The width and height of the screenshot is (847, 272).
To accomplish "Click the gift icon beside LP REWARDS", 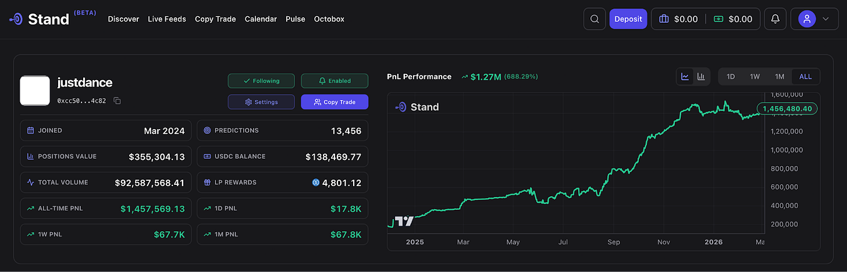I will pyautogui.click(x=207, y=182).
